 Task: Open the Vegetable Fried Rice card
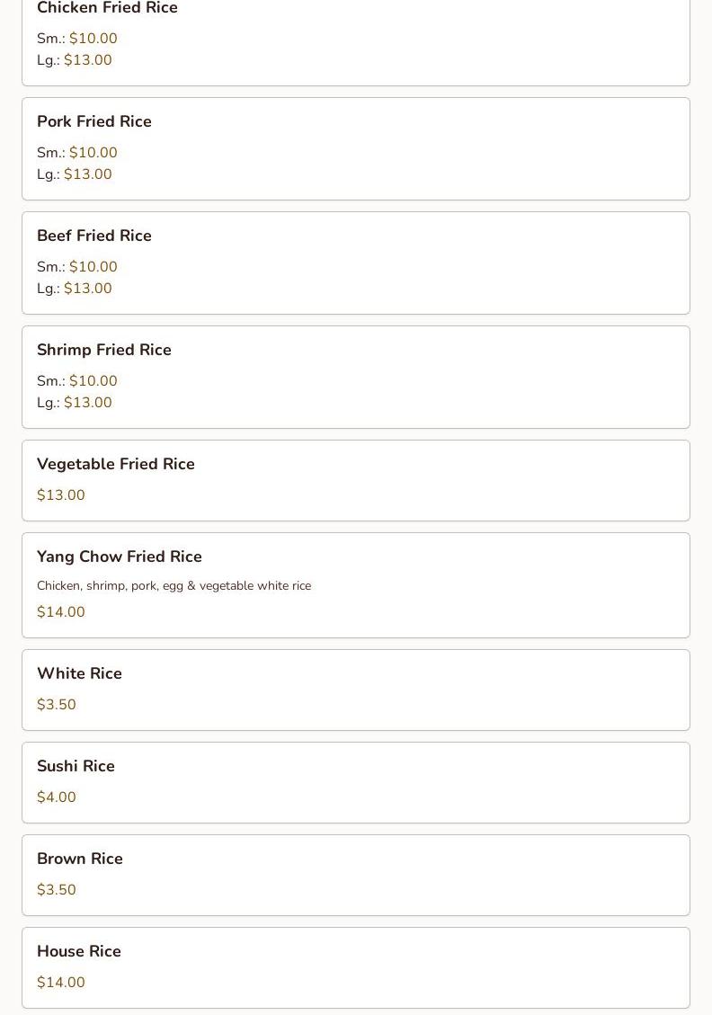coord(116,464)
